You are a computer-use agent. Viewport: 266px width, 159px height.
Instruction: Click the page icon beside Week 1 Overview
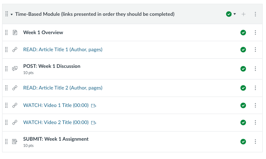pyautogui.click(x=15, y=32)
